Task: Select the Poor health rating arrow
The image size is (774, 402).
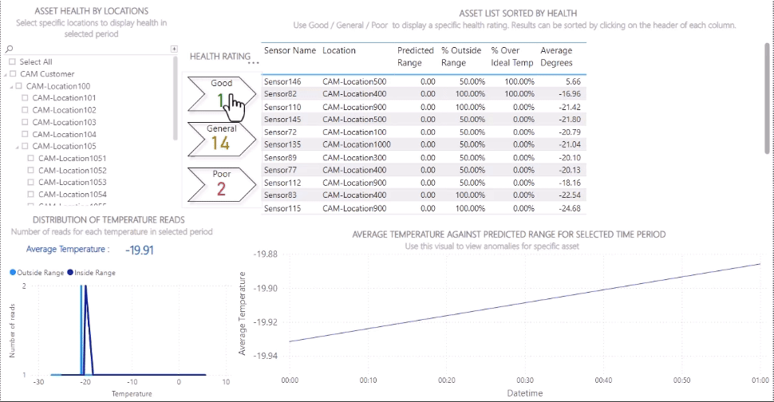Action: click(x=221, y=182)
